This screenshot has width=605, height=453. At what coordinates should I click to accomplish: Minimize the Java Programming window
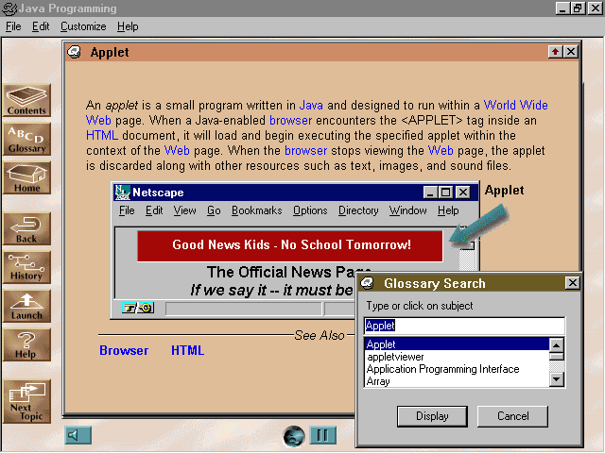563,8
